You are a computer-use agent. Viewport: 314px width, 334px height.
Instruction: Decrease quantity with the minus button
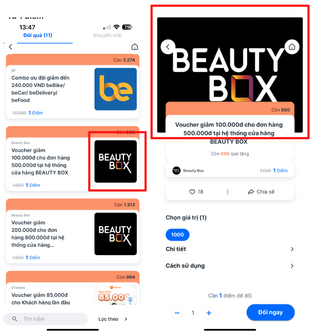[x=177, y=313]
